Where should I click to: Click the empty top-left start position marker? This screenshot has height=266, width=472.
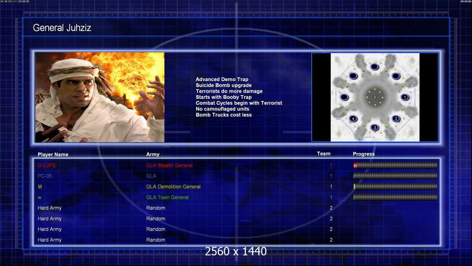tap(353, 76)
